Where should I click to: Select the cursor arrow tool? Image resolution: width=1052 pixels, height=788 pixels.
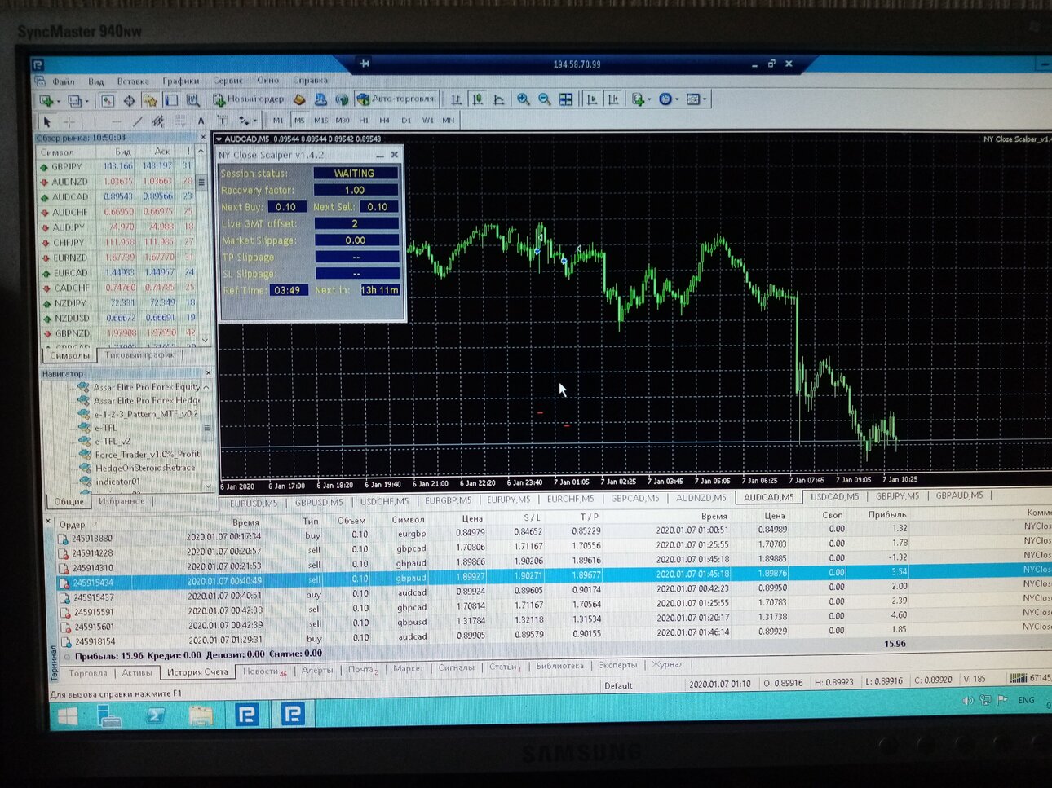click(x=47, y=121)
